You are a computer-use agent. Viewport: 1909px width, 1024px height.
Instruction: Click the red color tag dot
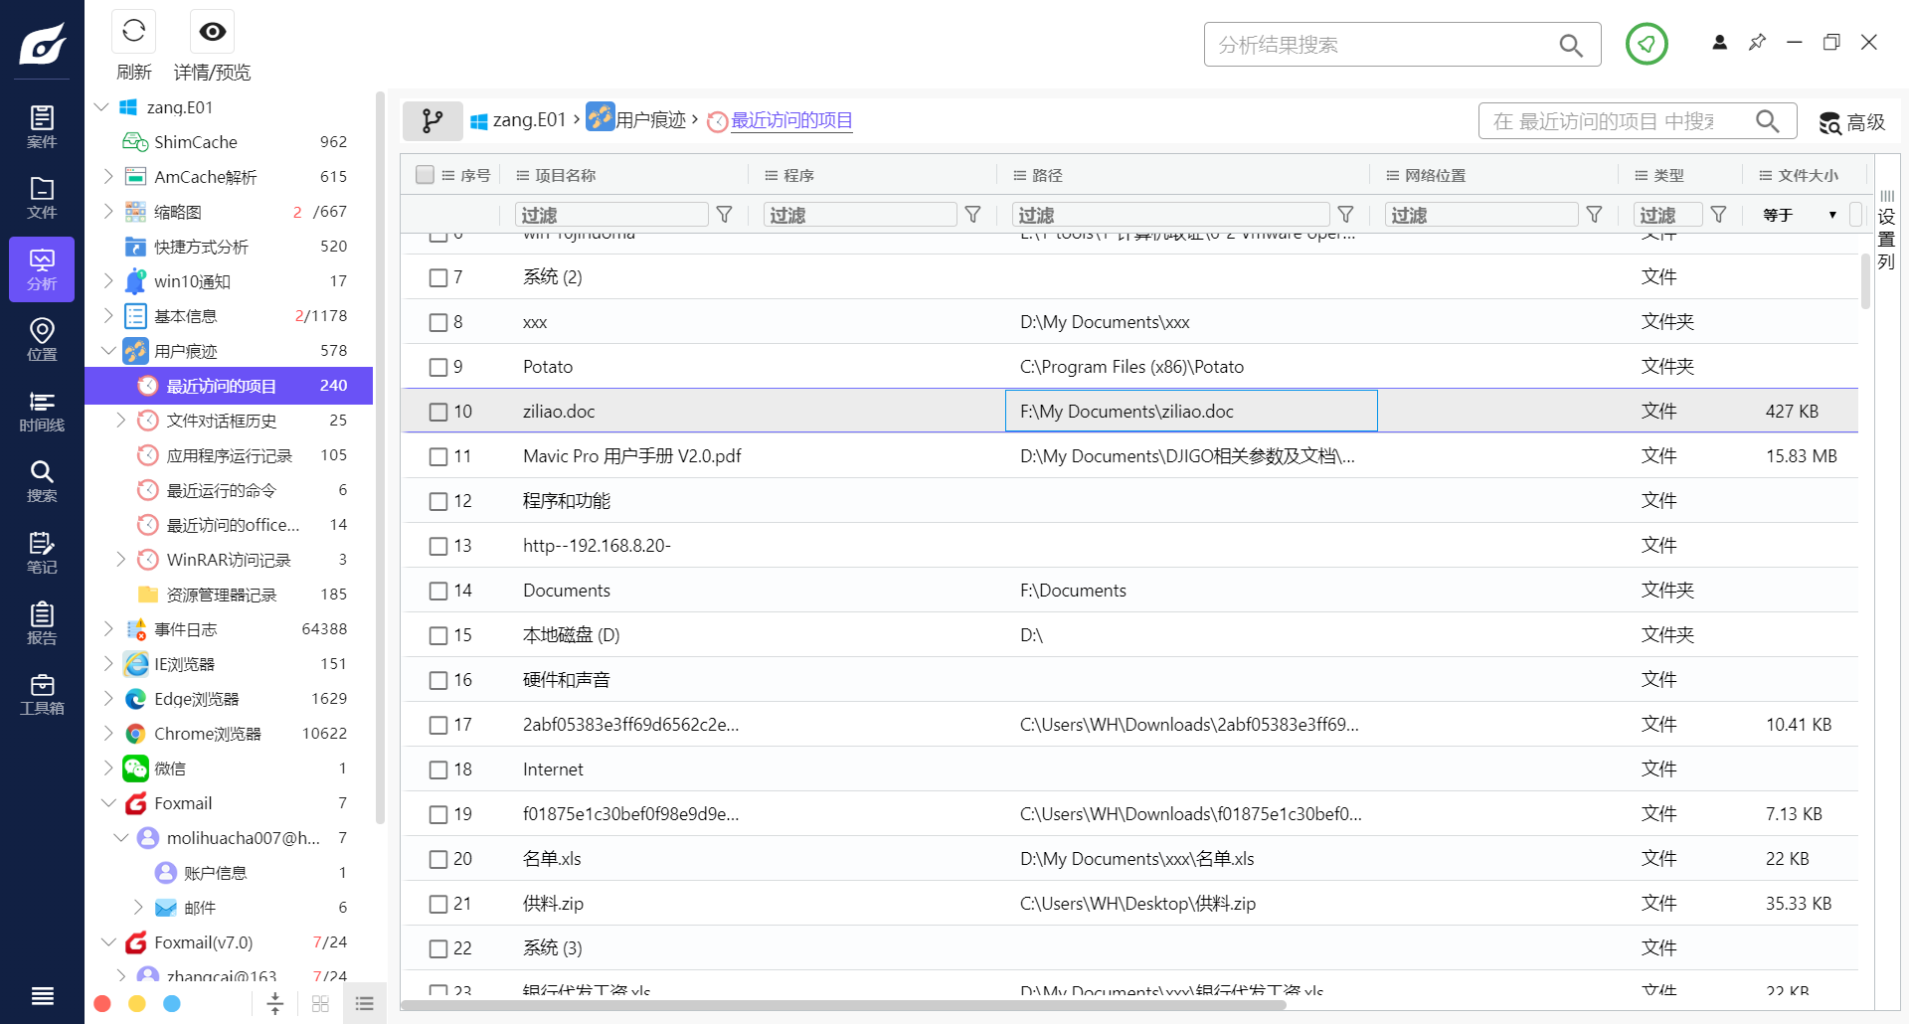[102, 1004]
